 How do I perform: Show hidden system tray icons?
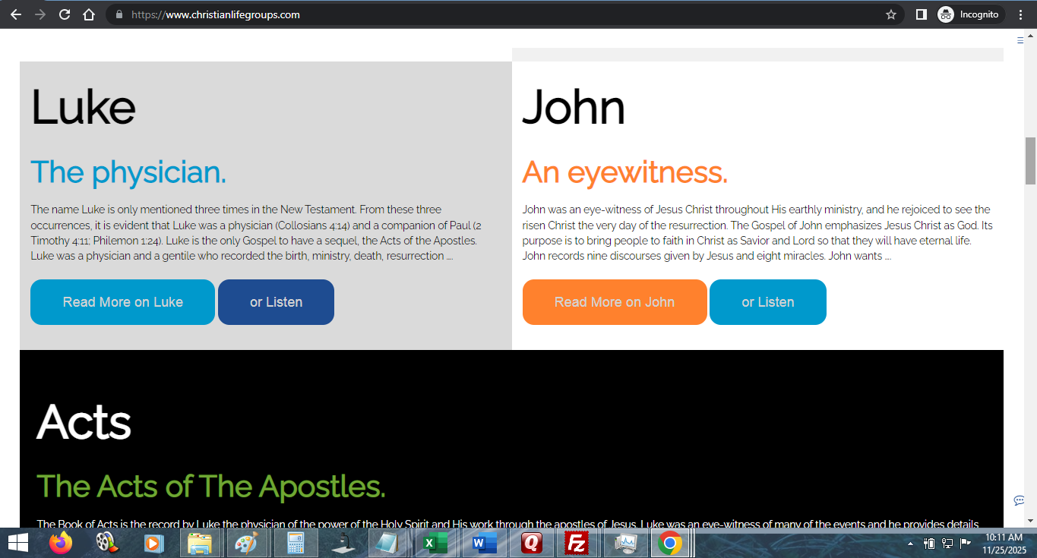coord(910,544)
